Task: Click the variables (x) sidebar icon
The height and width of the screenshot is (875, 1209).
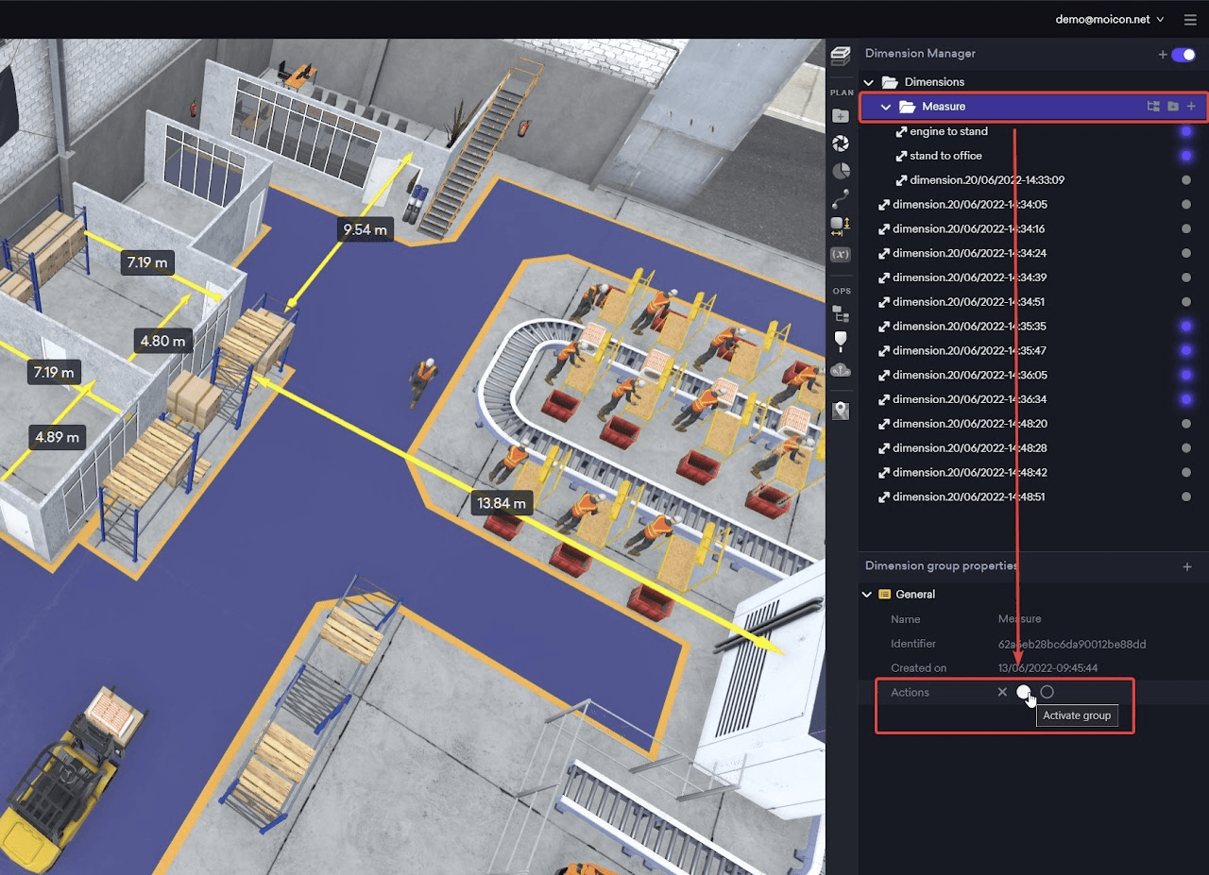Action: click(x=840, y=254)
